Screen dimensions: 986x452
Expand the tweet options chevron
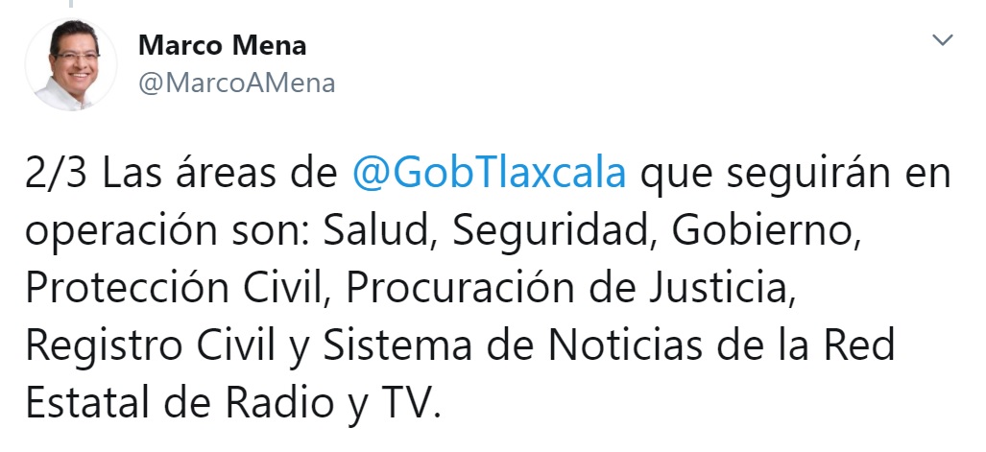942,41
